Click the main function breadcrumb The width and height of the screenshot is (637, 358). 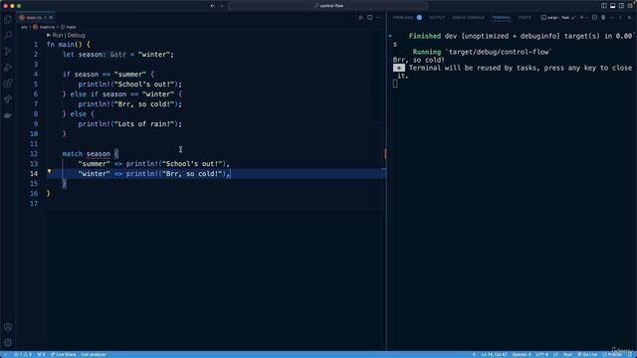[x=69, y=27]
